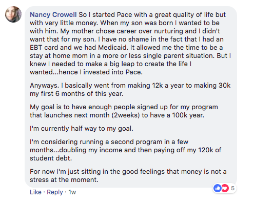Click the words 'student debt.' in the comment
Image resolution: width=254 pixels, height=202 pixels.
point(51,158)
